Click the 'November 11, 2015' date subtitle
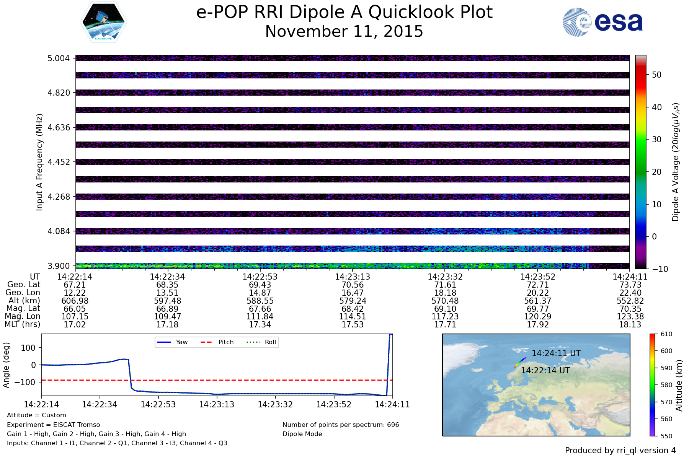The height and width of the screenshot is (459, 689). tap(344, 31)
